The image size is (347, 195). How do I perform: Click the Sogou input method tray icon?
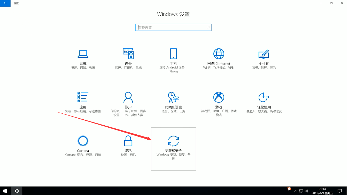(x=289, y=189)
